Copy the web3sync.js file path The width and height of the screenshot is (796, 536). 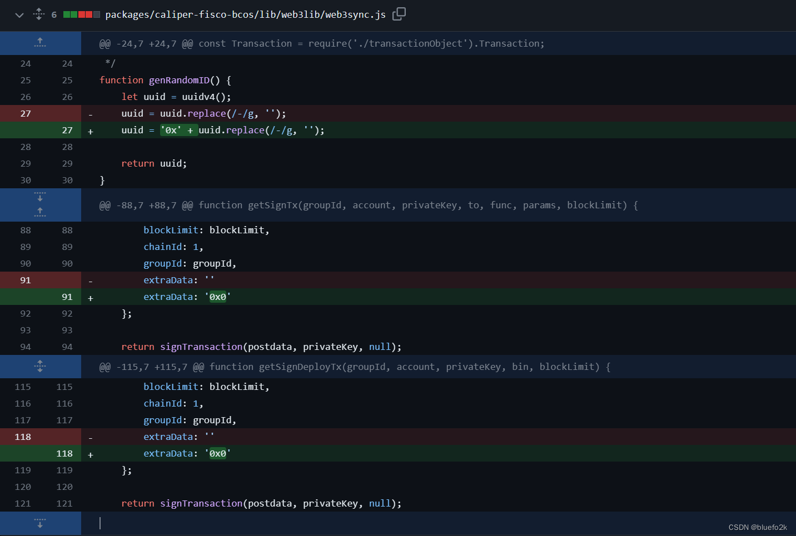click(x=399, y=14)
